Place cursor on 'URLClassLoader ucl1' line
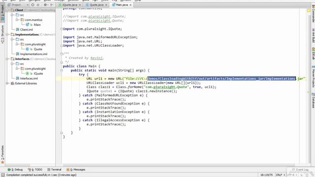 click(143, 83)
